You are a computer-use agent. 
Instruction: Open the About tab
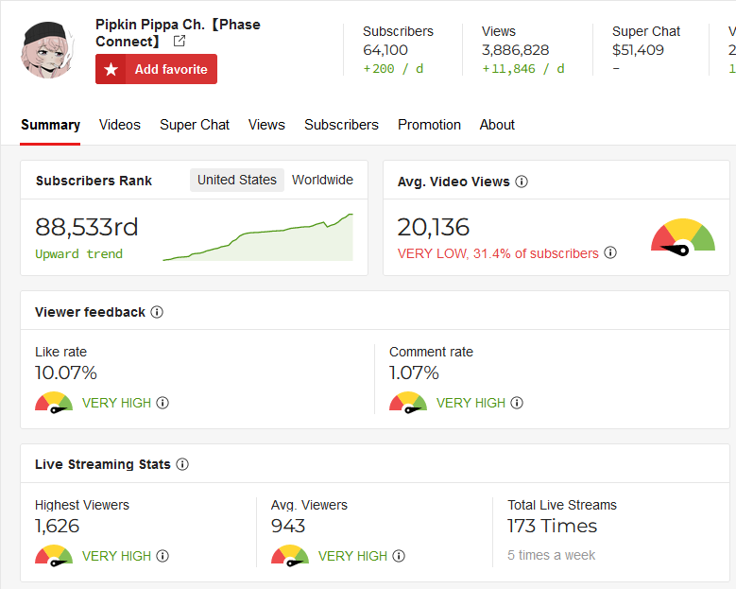pos(497,125)
